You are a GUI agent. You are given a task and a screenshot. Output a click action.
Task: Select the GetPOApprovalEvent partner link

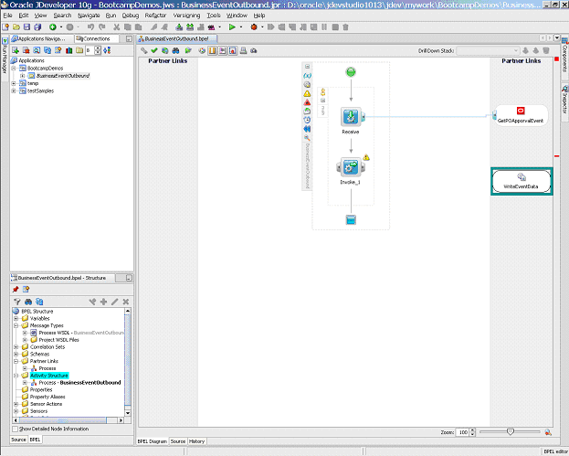(x=521, y=115)
